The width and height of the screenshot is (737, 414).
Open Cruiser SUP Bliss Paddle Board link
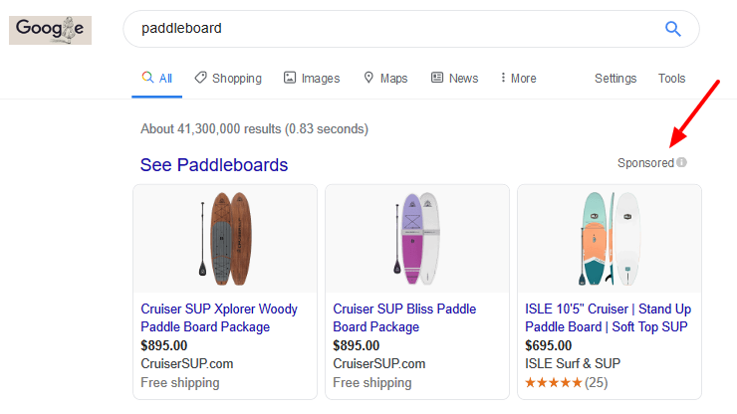tap(404, 317)
